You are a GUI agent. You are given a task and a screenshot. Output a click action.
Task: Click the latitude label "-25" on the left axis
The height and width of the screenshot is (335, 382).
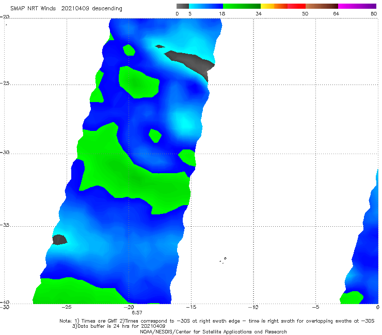coord(5,83)
